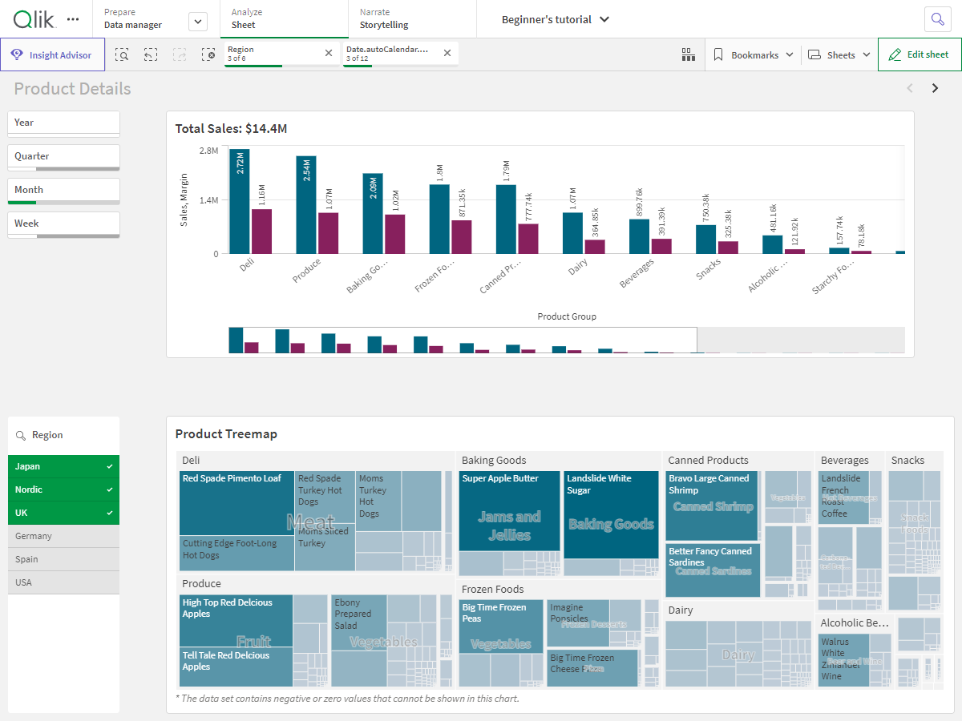Click the Product Treemap title

click(x=226, y=434)
